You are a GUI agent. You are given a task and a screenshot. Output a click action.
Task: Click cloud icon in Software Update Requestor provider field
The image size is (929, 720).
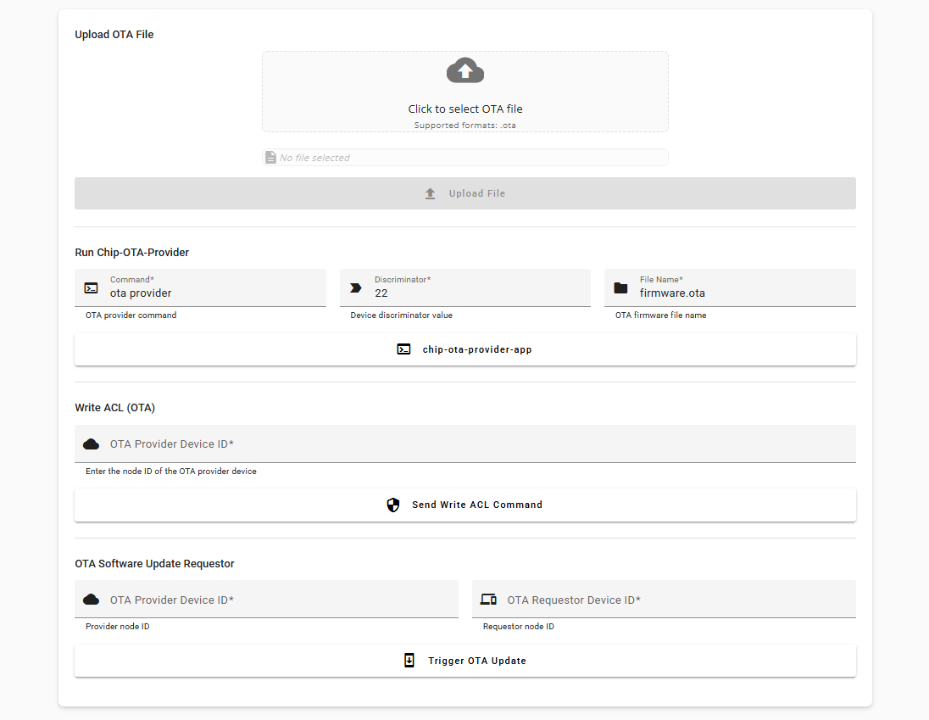coord(92,600)
